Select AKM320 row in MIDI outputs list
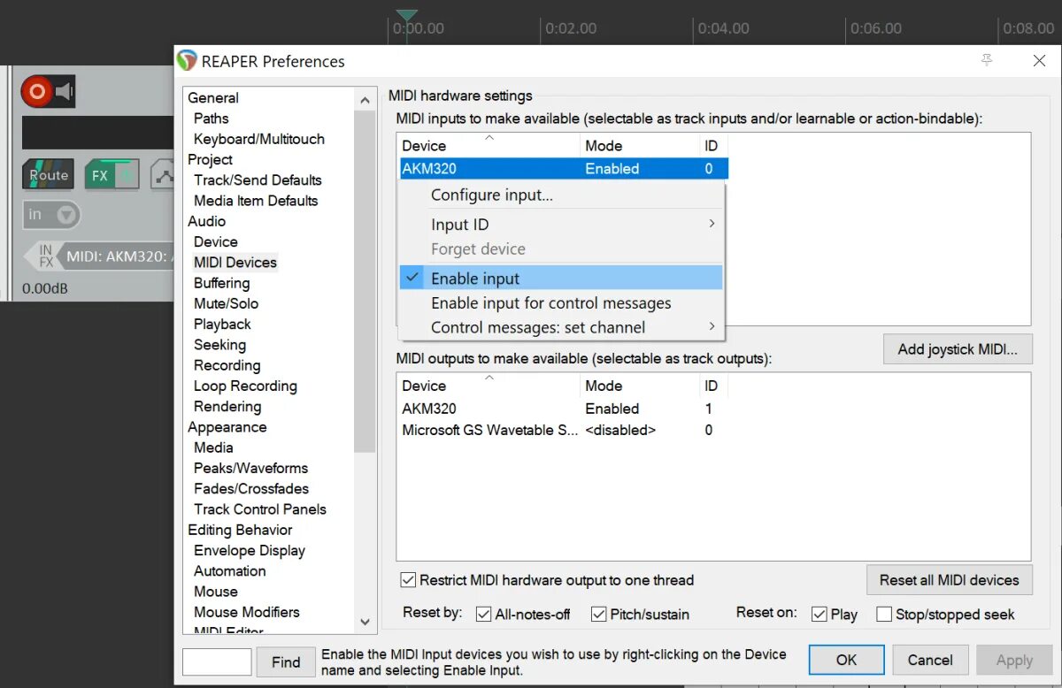Screen dimensions: 1062x688 564,409
